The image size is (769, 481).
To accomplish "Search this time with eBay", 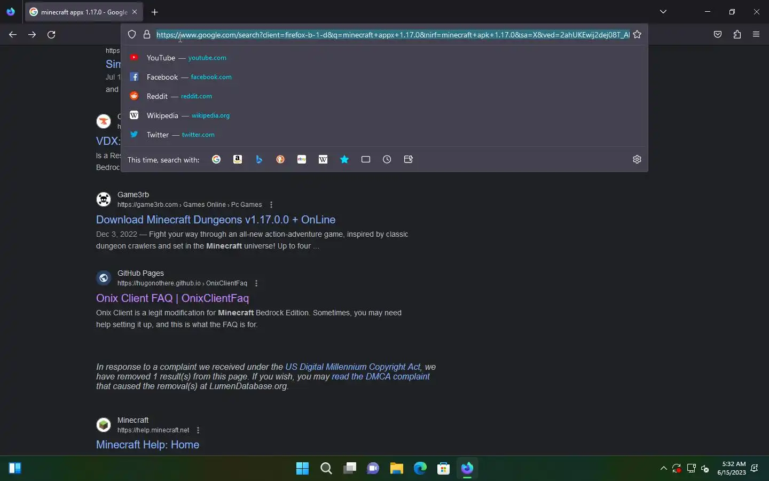I will point(302,159).
